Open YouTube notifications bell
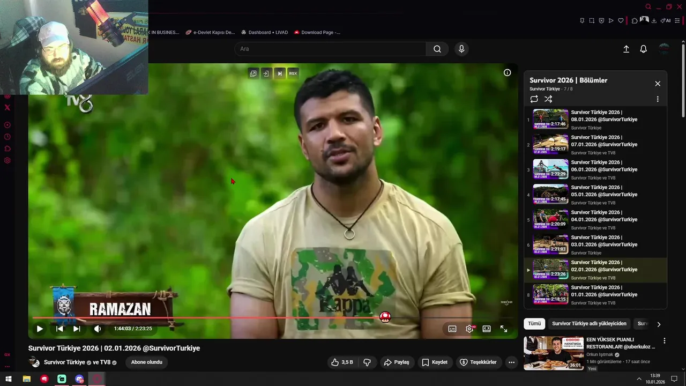The height and width of the screenshot is (386, 686). click(x=644, y=49)
